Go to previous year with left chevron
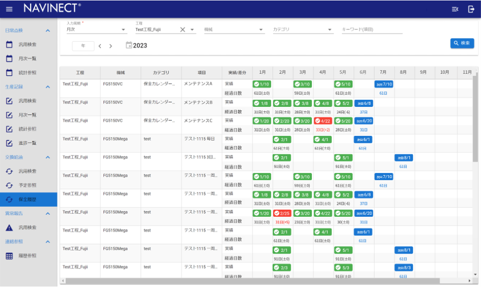481x287 pixels. click(x=100, y=46)
